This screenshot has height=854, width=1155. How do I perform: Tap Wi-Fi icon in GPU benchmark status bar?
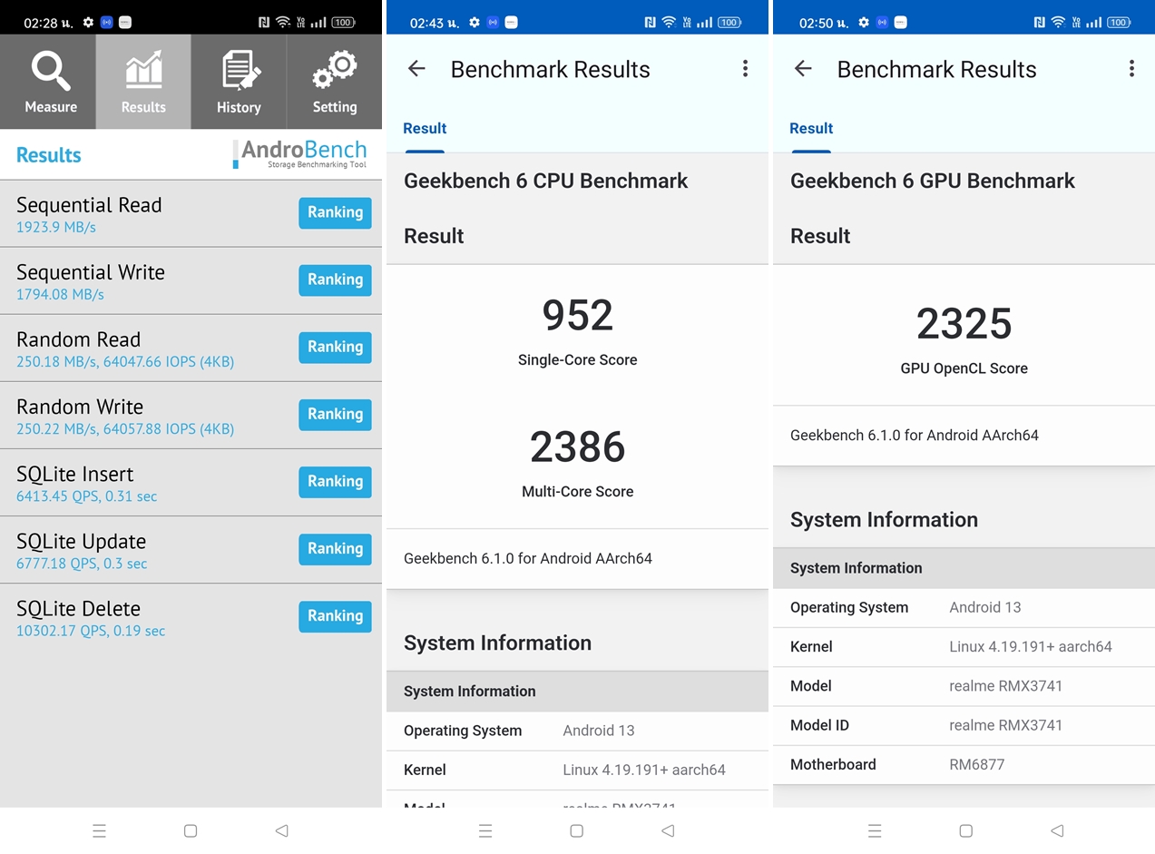pos(1058,22)
